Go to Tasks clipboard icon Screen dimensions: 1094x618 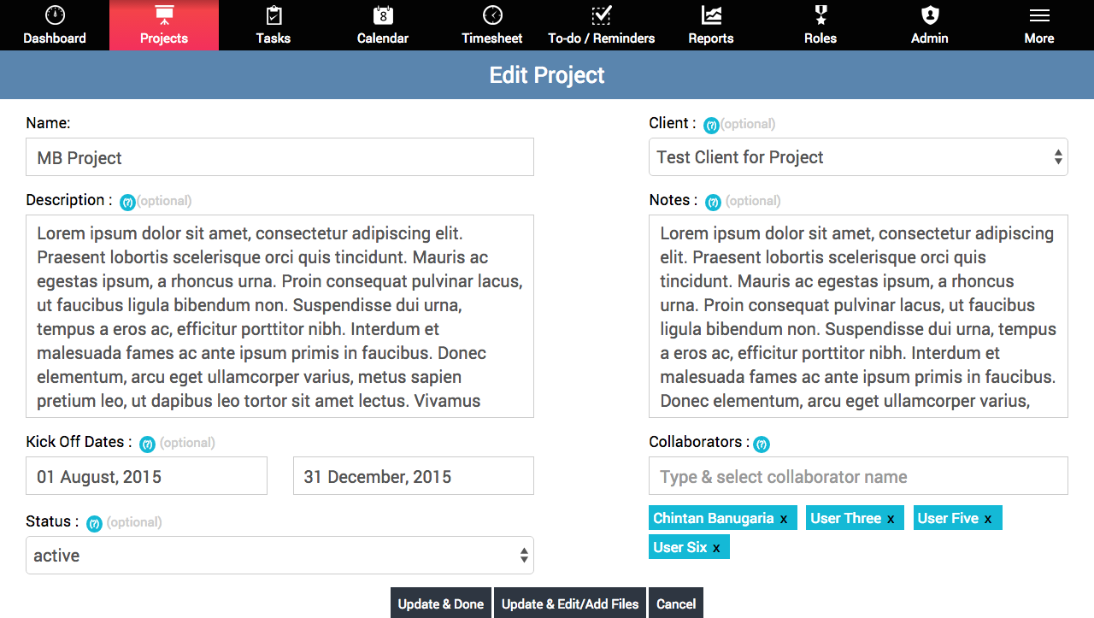click(273, 15)
